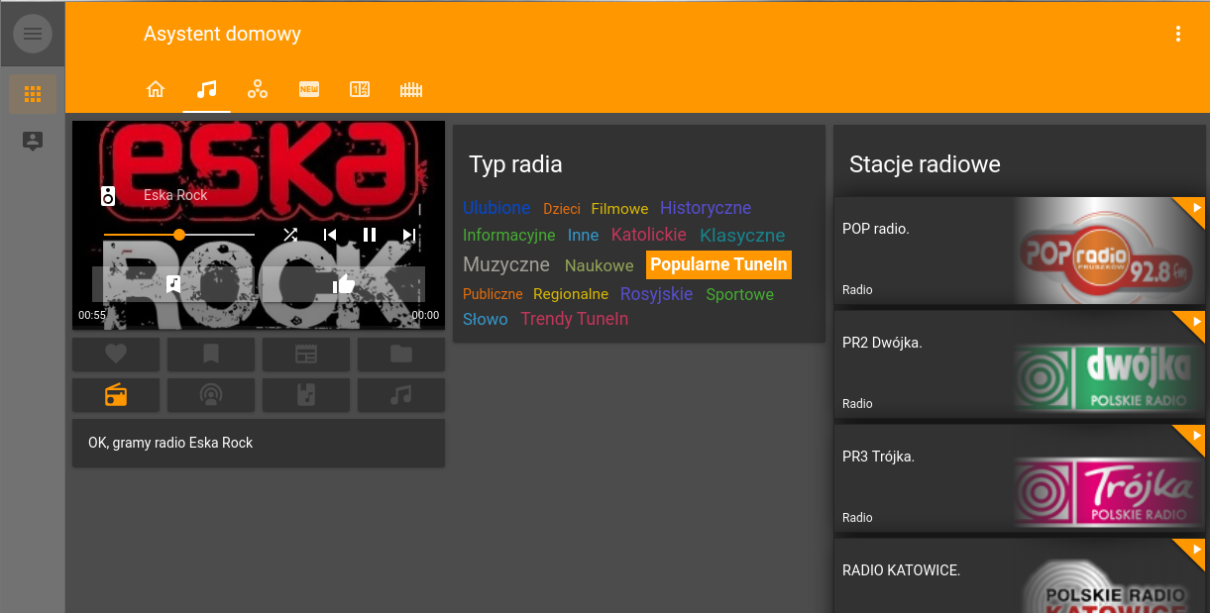Choose Katolickie radio type
This screenshot has height=613, width=1210.
pos(649,235)
